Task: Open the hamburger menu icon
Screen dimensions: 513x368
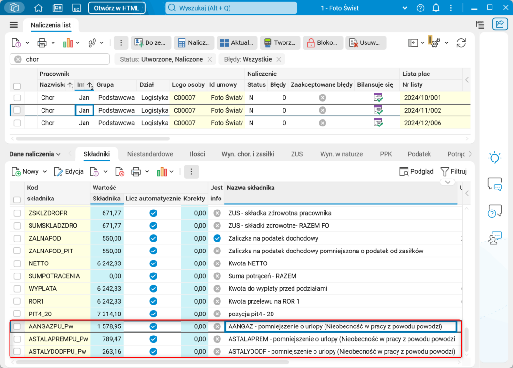Action: (13, 25)
